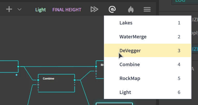Click the diamond marker below left node
Viewport: 198px width, 105px height.
coord(16,75)
